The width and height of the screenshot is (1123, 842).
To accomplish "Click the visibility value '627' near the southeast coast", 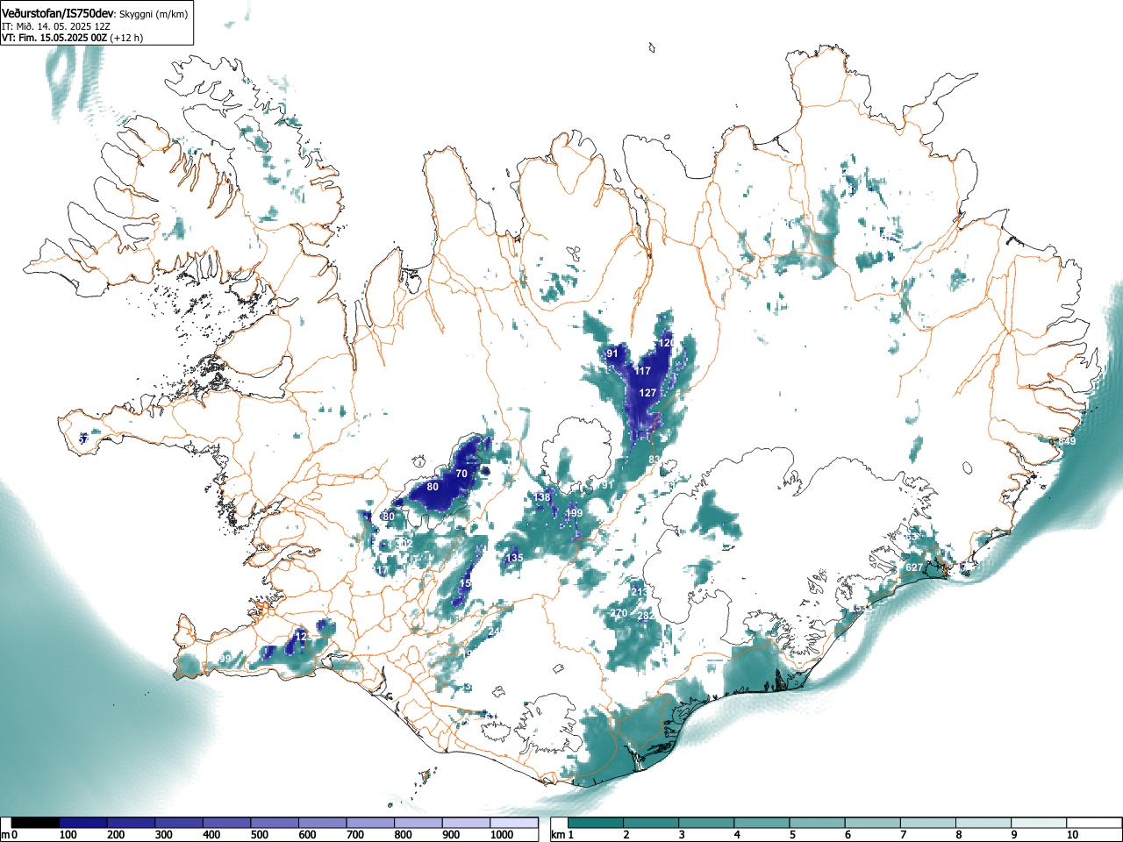I will [914, 567].
